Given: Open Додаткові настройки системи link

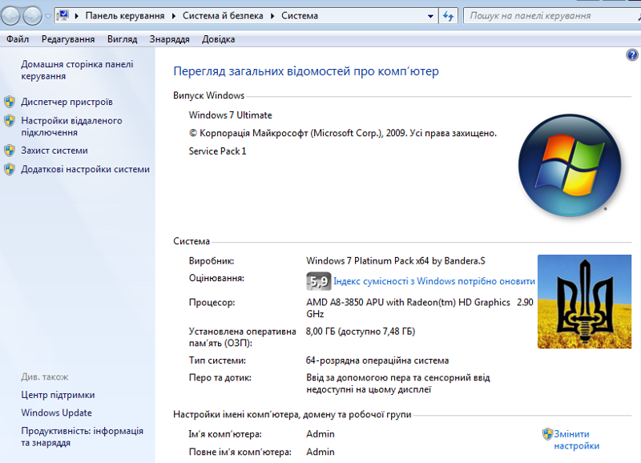Looking at the screenshot, I should [x=85, y=169].
